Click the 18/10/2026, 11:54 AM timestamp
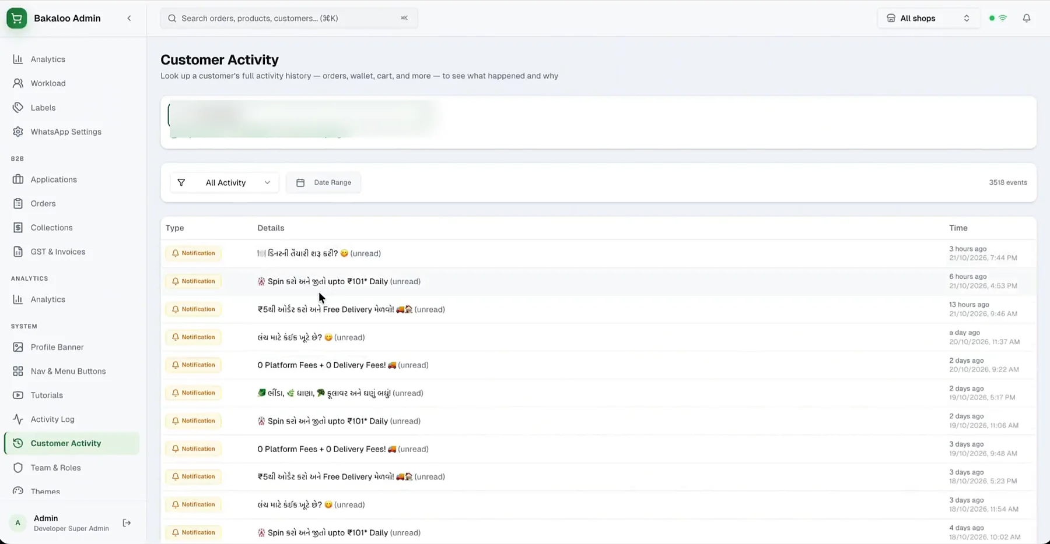 (984, 509)
